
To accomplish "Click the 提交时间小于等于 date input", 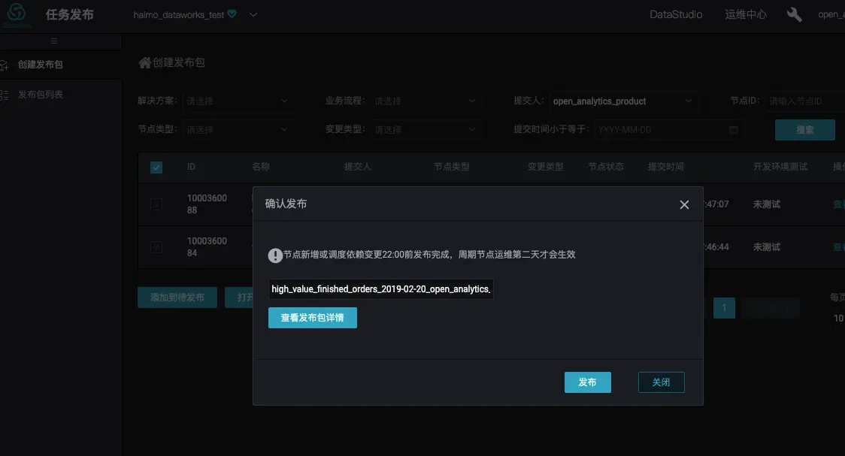I will pos(669,130).
